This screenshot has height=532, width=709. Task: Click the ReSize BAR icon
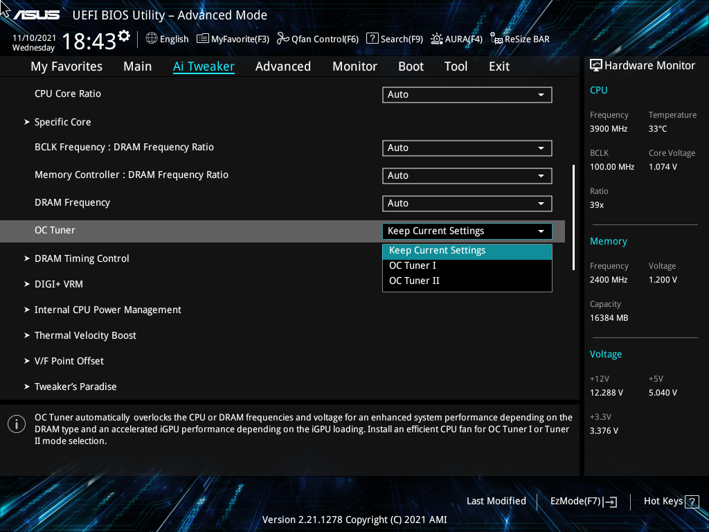(496, 39)
